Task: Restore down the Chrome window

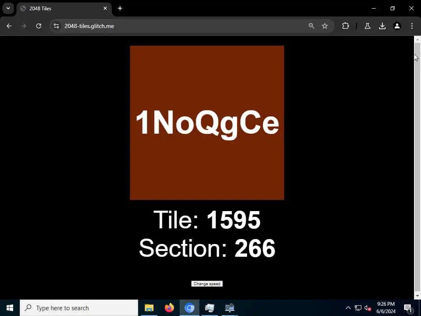Action: pos(393,8)
